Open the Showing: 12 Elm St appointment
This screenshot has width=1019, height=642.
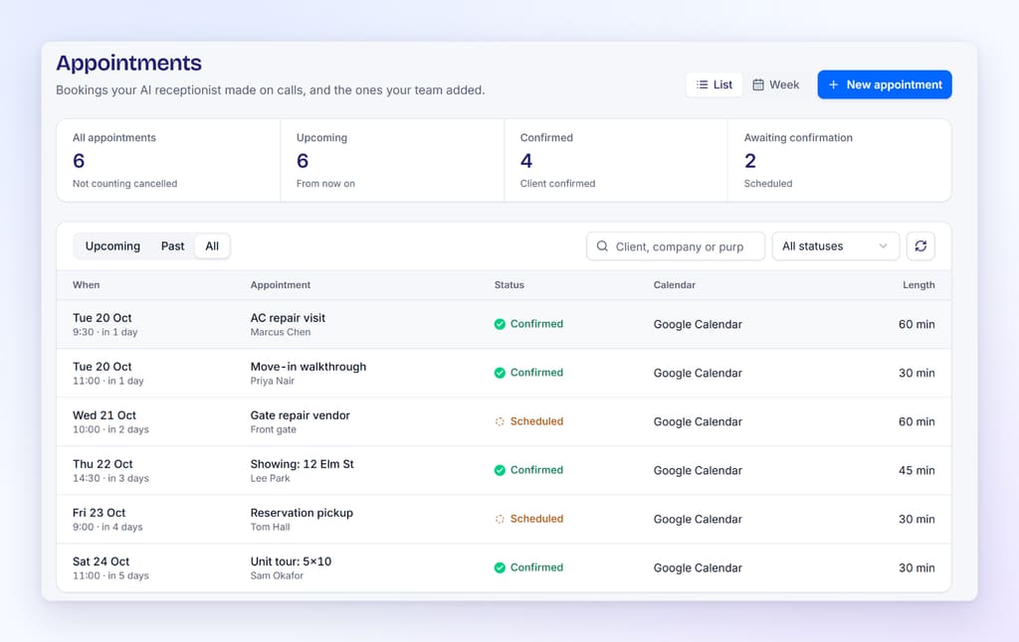(x=504, y=471)
